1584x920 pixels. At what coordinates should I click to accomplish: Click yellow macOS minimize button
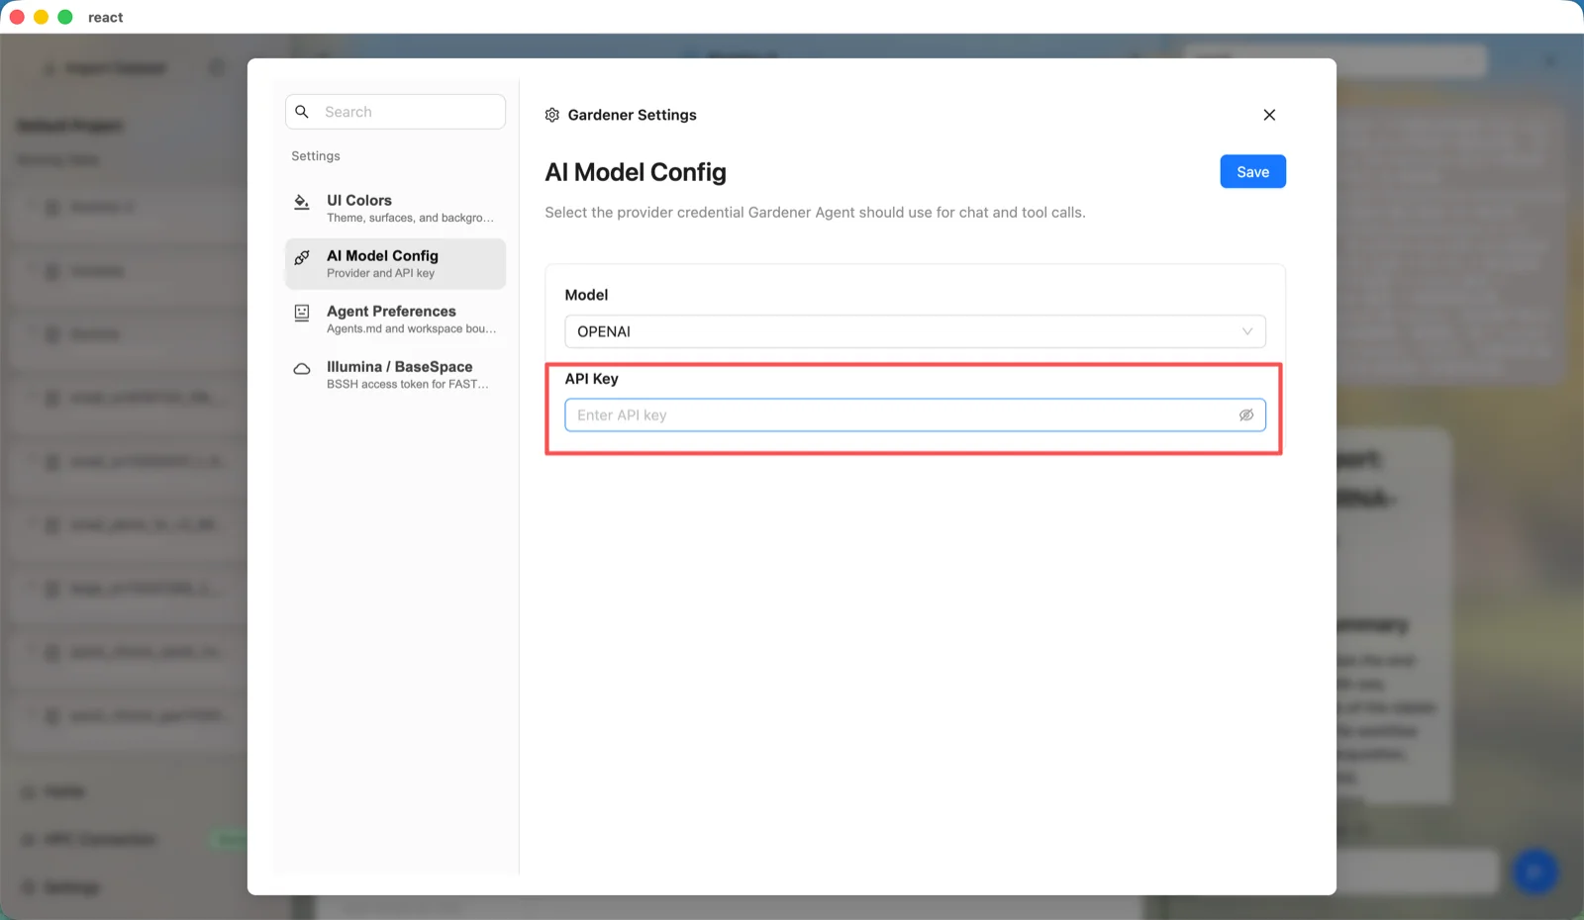(x=41, y=17)
